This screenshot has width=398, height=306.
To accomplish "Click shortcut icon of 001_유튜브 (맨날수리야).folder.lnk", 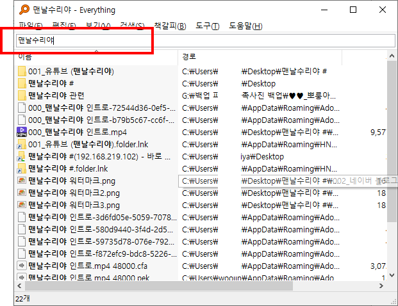I will [x=22, y=144].
